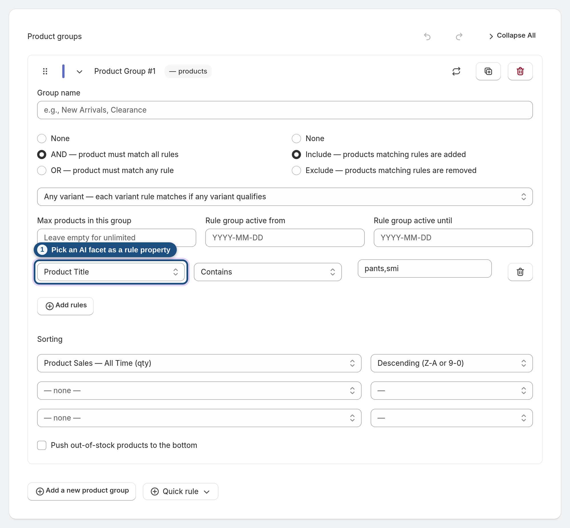Click the Rule group active until date field
This screenshot has height=528, width=570.
pyautogui.click(x=453, y=238)
